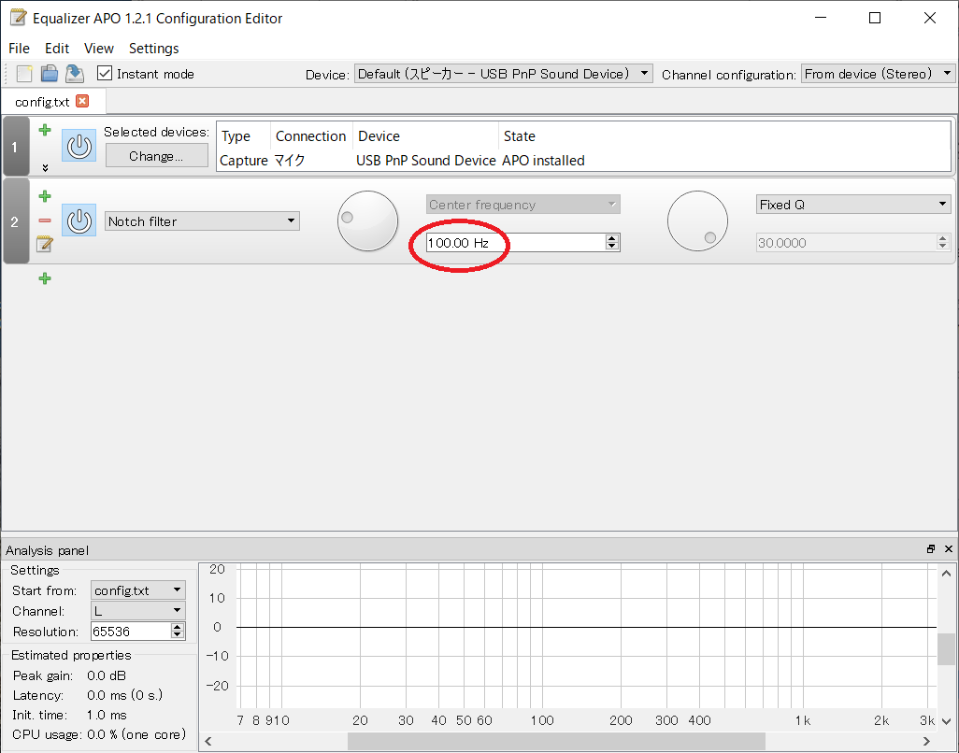Toggle the Instant mode checkbox
The height and width of the screenshot is (753, 959).
click(x=105, y=74)
